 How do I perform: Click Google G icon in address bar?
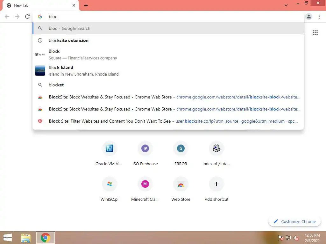tap(40, 17)
